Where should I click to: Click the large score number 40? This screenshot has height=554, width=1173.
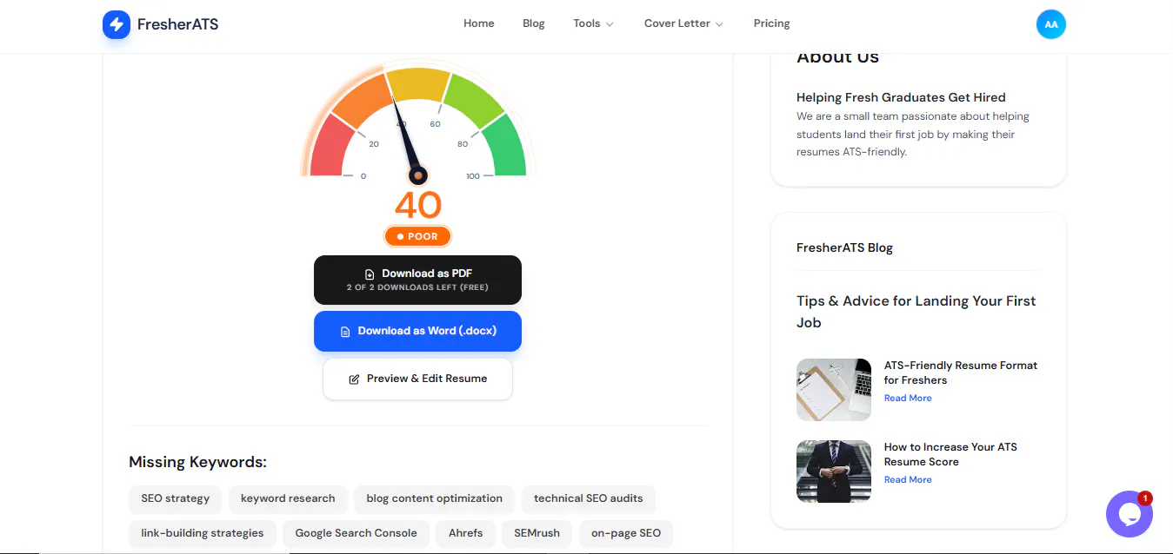[x=418, y=206]
